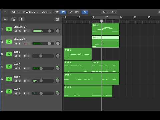Image resolution: width=160 pixels, height=120 pixels.
Task: Show automation with the curve icon
Action: (x=71, y=12)
